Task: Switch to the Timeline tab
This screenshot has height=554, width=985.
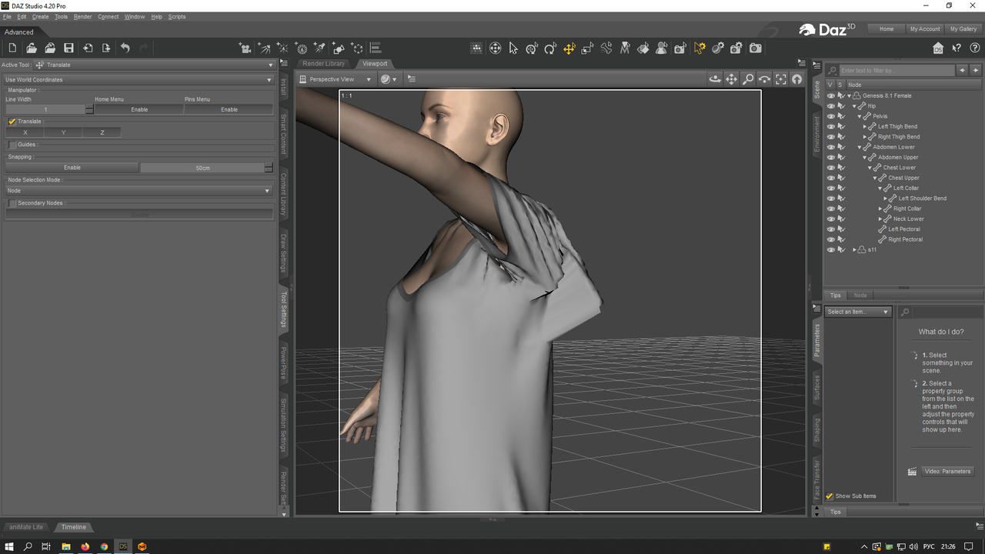Action: [74, 527]
